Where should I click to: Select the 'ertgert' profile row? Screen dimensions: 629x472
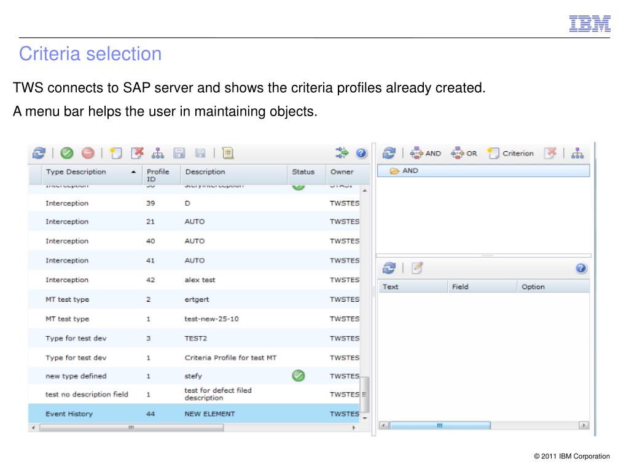click(193, 299)
